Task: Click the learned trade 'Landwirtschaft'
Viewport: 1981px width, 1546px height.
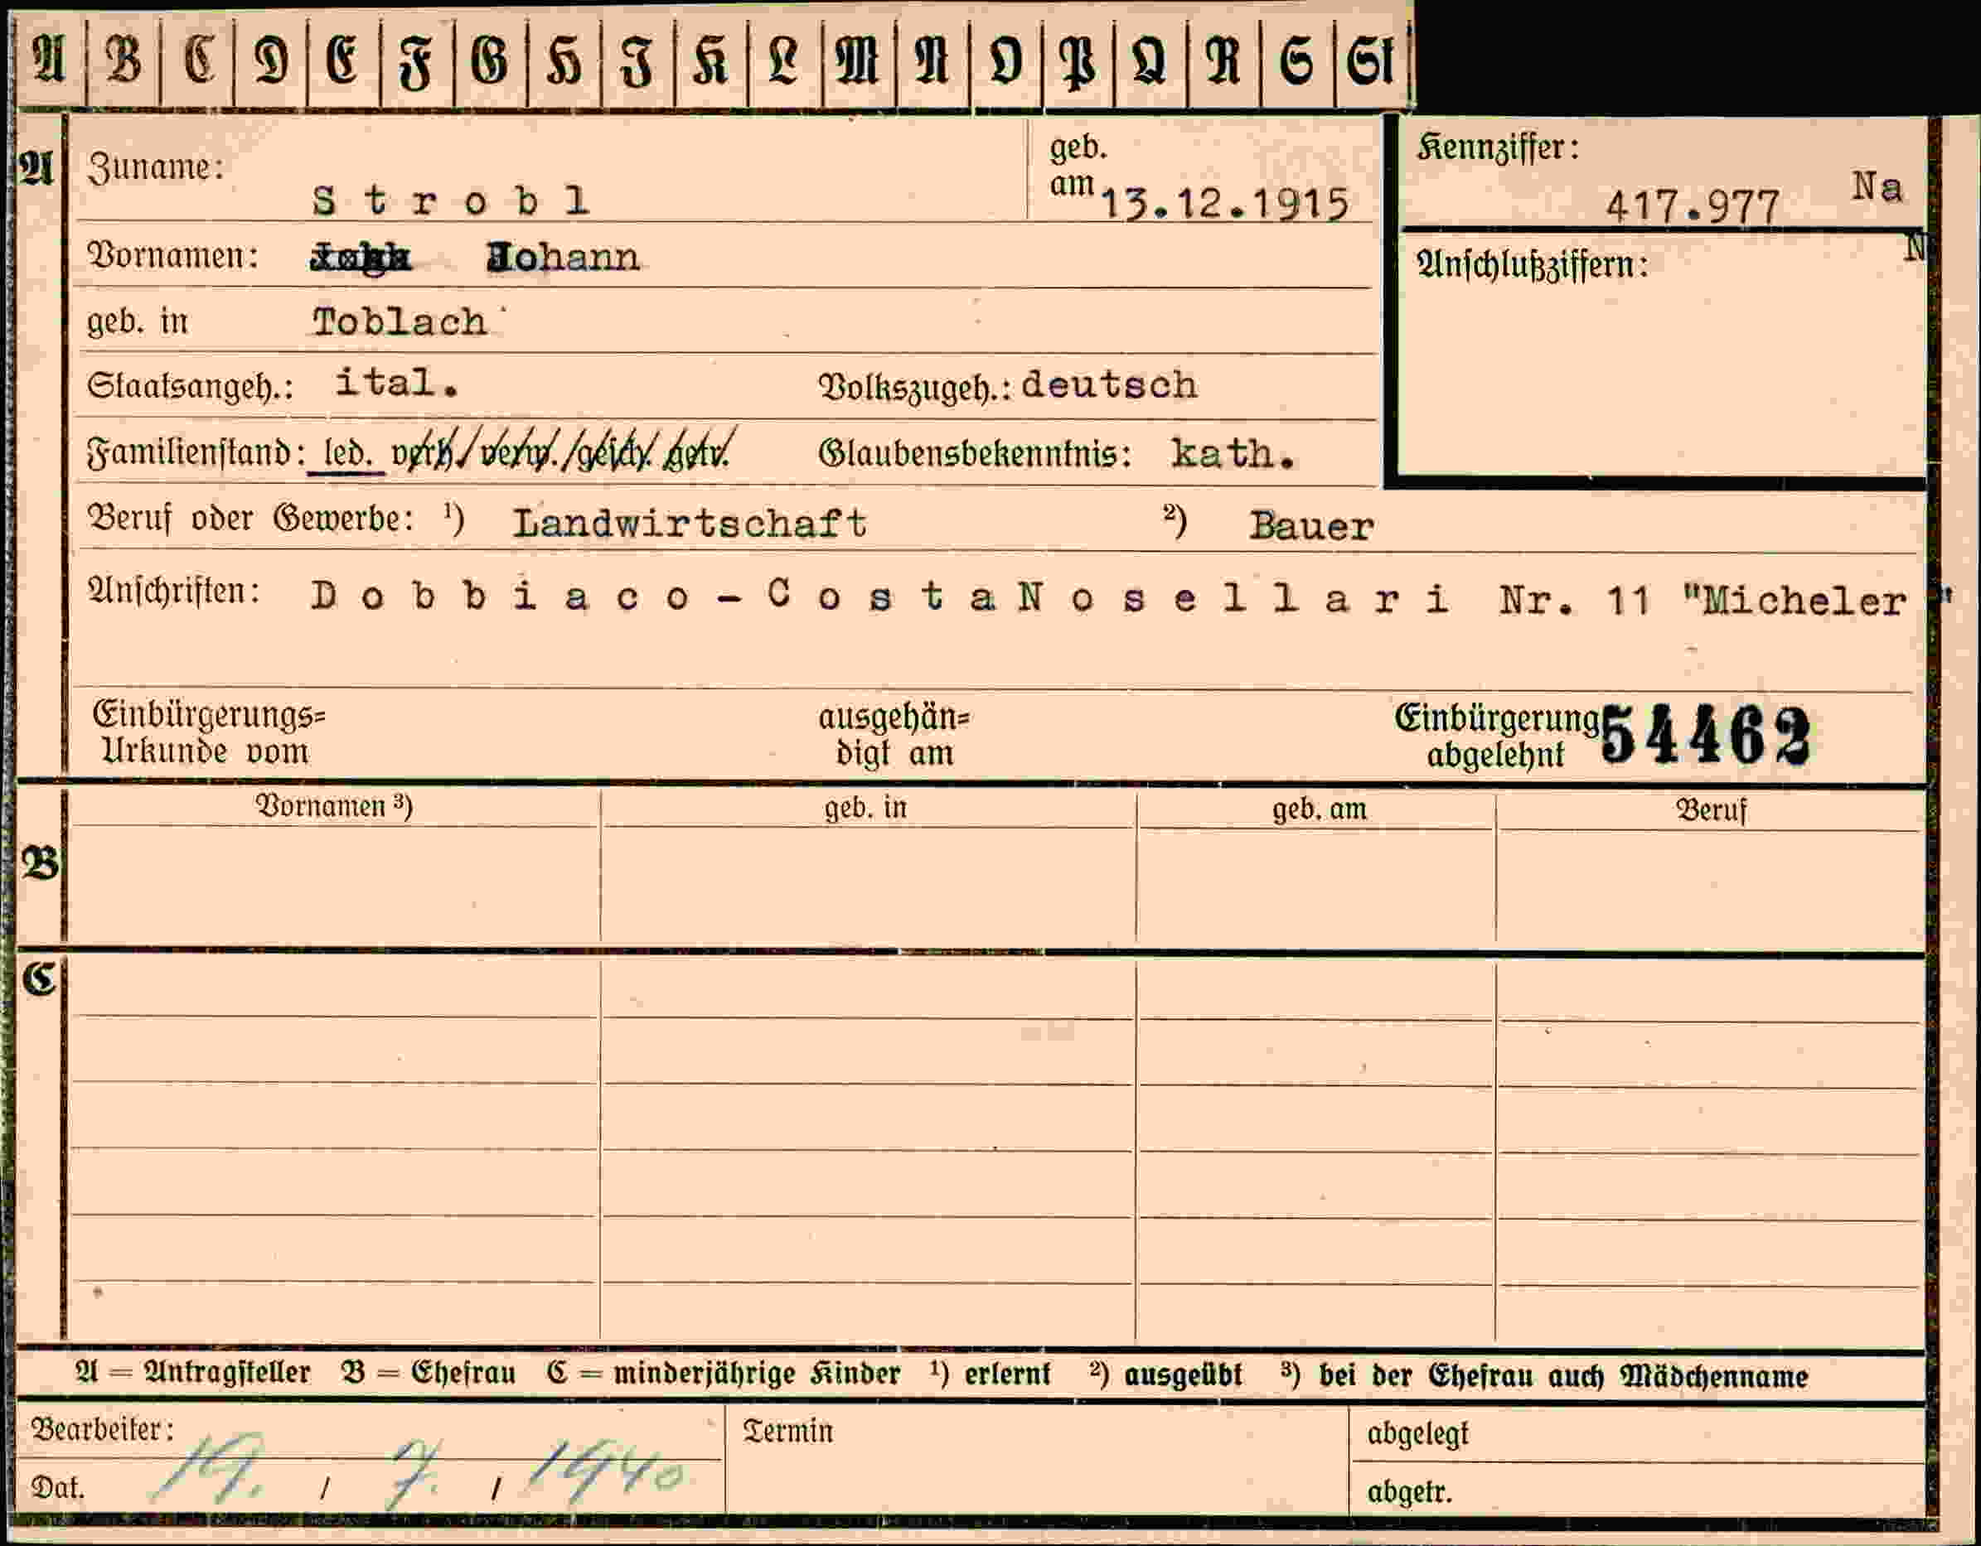Action: tap(690, 523)
